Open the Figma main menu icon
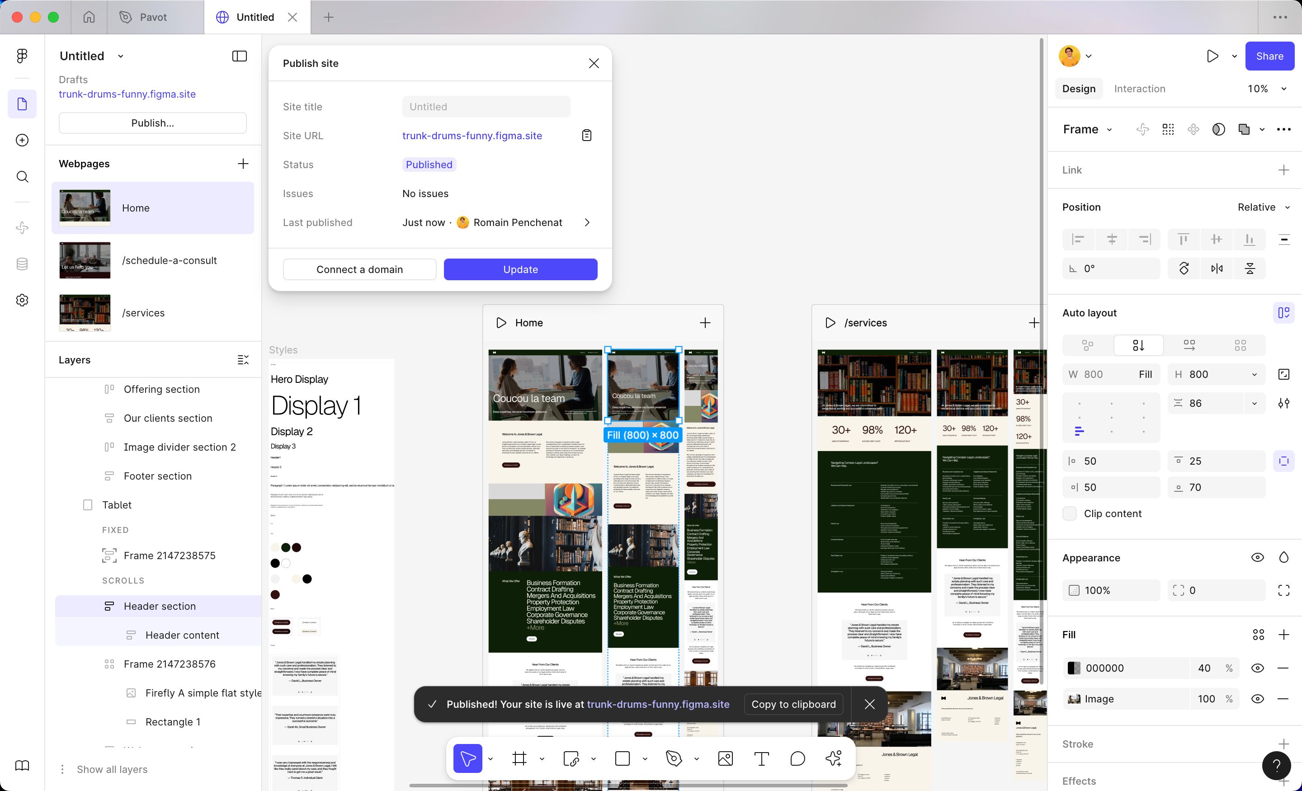This screenshot has width=1302, height=791. coord(22,56)
